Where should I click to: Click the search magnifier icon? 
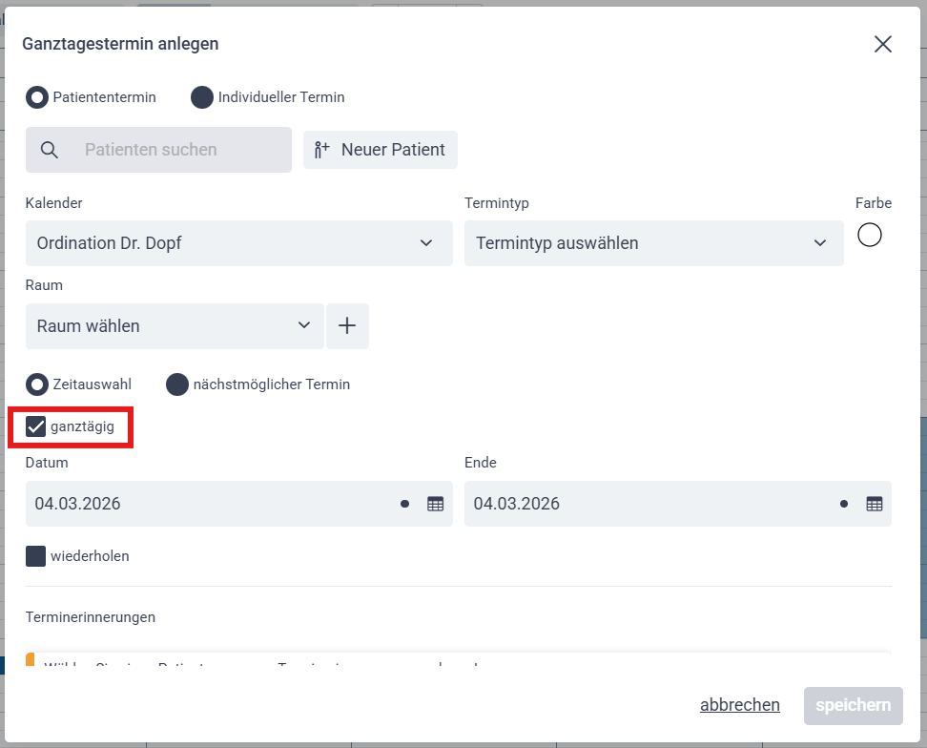[50, 150]
